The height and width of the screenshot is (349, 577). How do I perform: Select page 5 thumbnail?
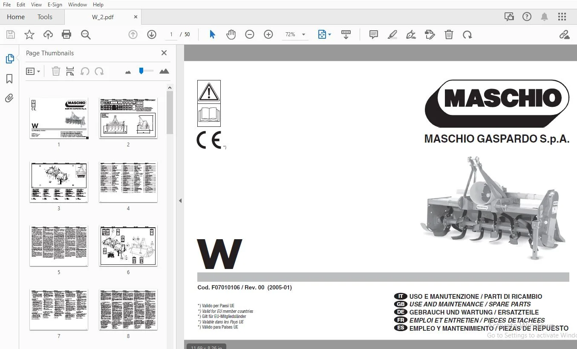[x=59, y=246]
